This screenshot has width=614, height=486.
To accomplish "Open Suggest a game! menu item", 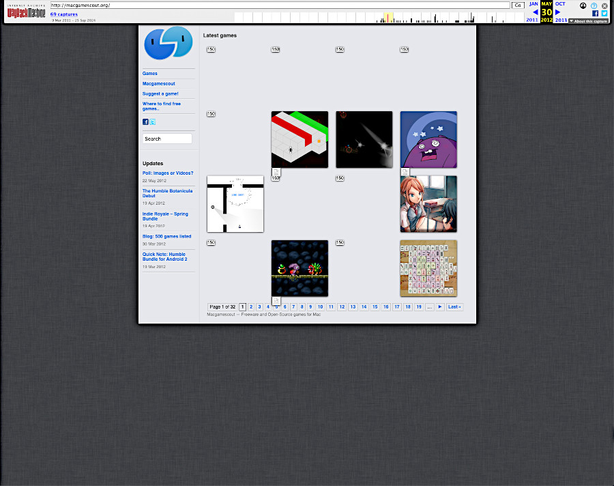I will coord(160,94).
